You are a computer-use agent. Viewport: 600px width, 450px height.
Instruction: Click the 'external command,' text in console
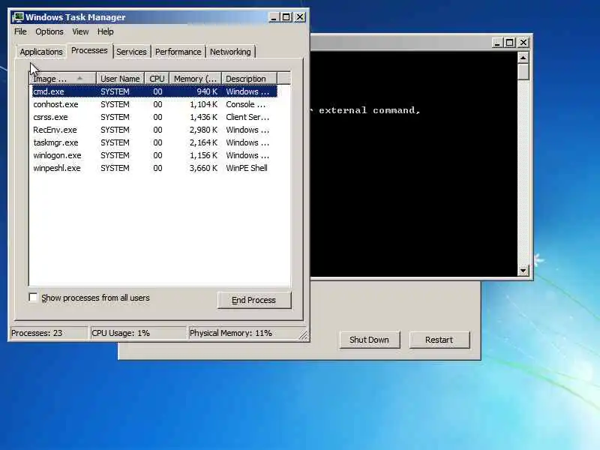pyautogui.click(x=370, y=110)
